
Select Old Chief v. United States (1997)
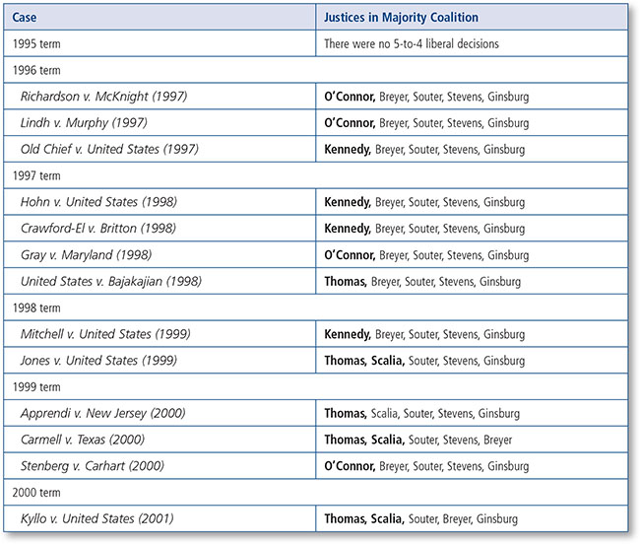click(x=109, y=150)
